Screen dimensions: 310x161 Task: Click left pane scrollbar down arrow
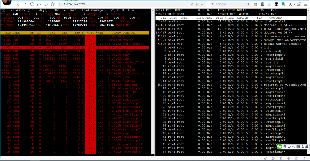click(x=153, y=152)
